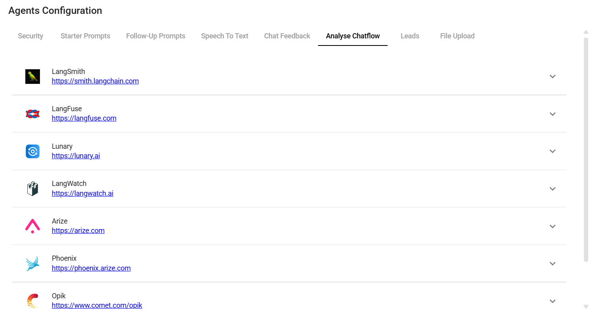Click the LangFuse logo icon
This screenshot has height=309, width=589.
coord(32,114)
